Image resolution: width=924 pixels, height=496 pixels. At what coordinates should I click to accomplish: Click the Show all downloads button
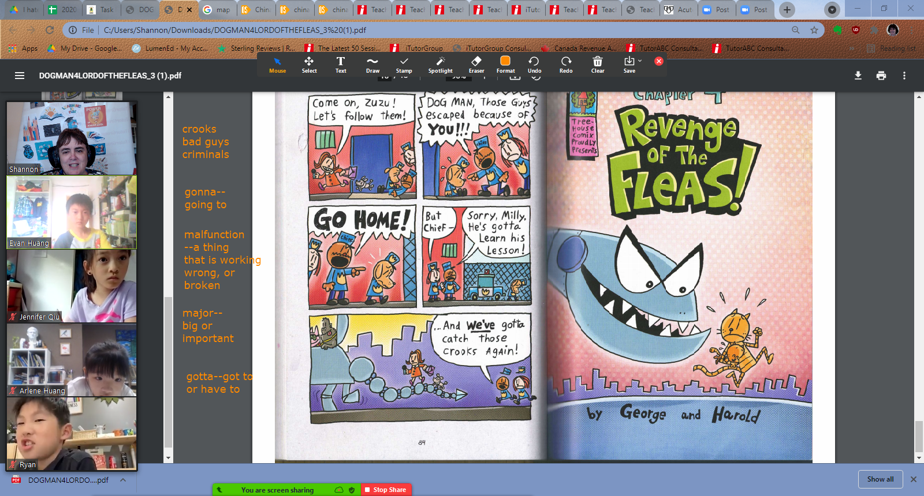click(880, 479)
